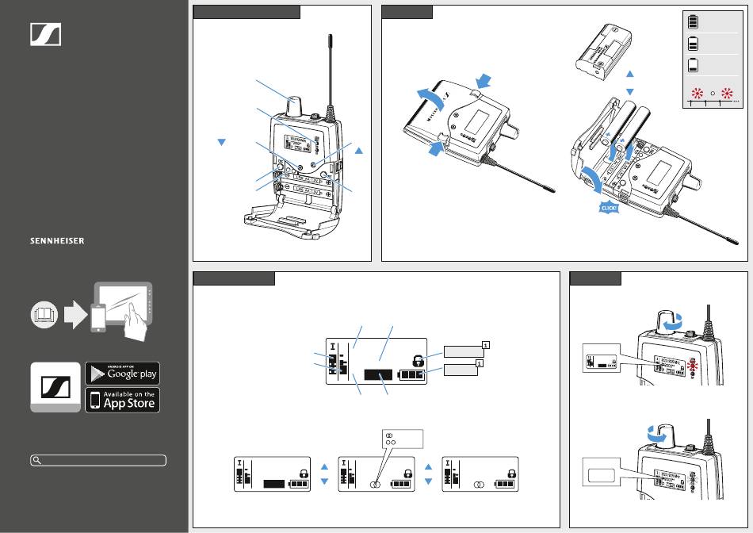Viewport: 753px width, 533px height.
Task: Click the blue up arrow between middle and right displays
Action: coord(428,466)
